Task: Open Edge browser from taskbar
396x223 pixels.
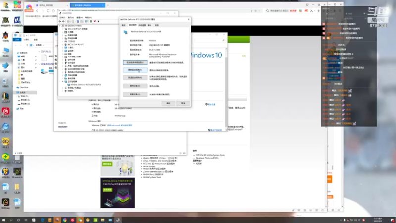Action: pos(42,220)
